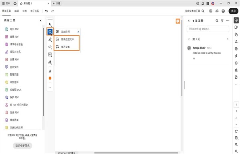
Task: Open the help icon in title bar
Action: 198,3
